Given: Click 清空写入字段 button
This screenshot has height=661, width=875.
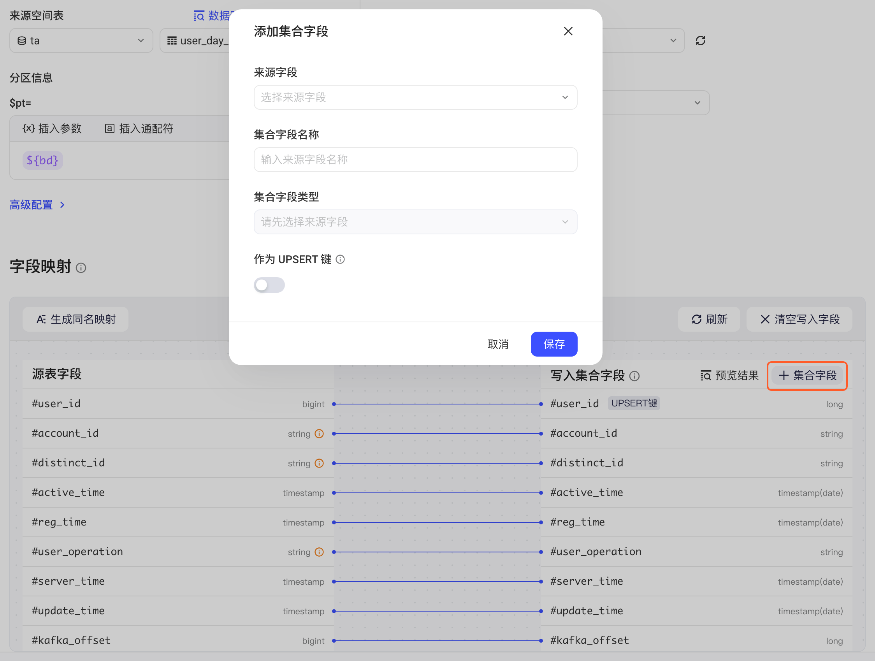Looking at the screenshot, I should tap(799, 319).
